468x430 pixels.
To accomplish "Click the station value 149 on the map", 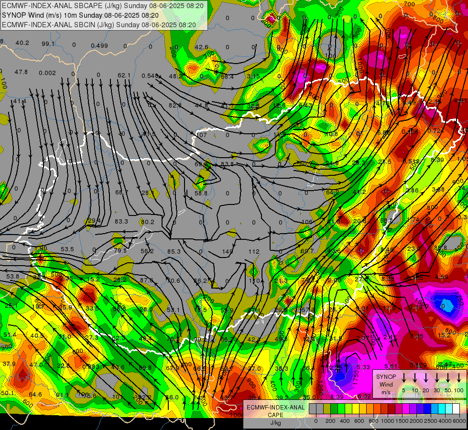I will pyautogui.click(x=227, y=252).
